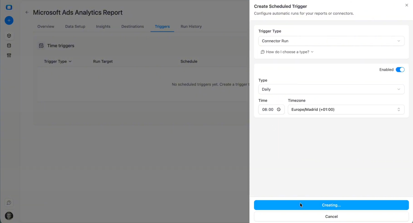
Task: Click the back arrow beside the report title
Action: tap(27, 12)
